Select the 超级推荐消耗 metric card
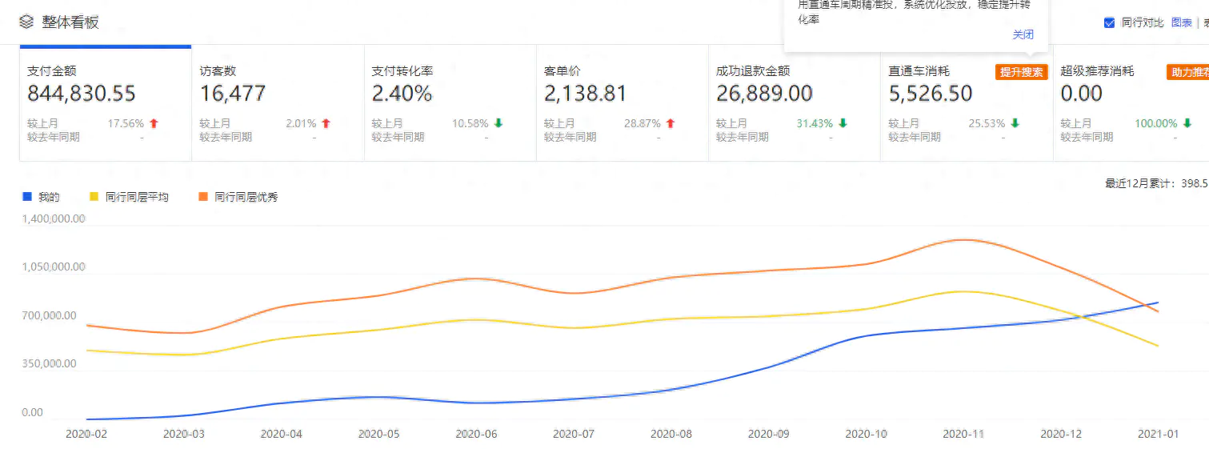This screenshot has width=1209, height=449. (1131, 104)
